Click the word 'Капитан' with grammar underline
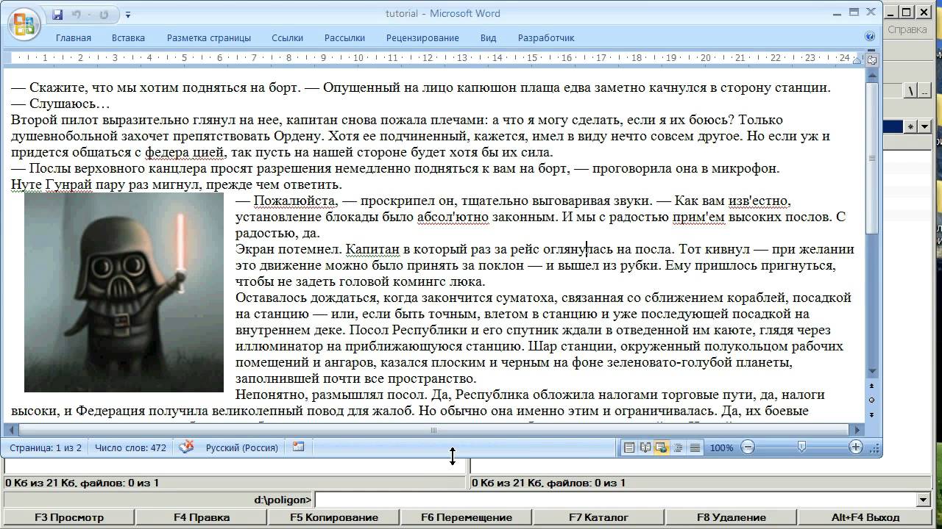 click(x=372, y=249)
